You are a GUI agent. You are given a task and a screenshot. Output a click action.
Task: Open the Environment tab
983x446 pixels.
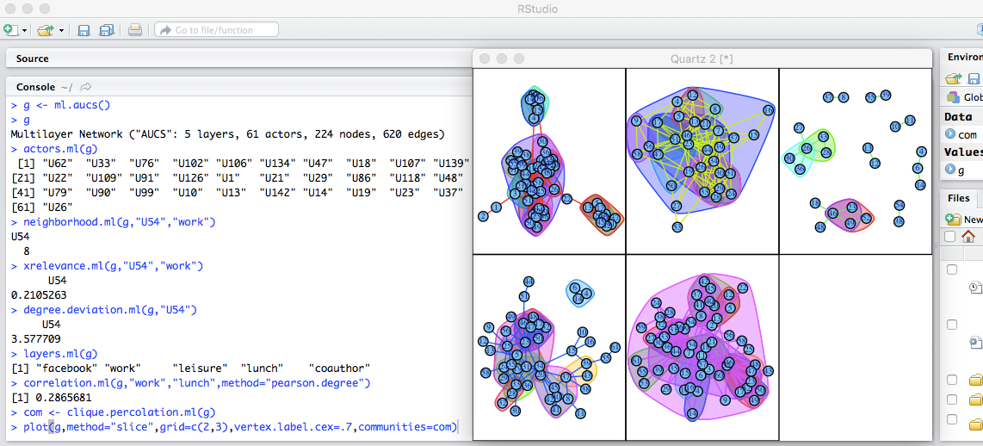[966, 57]
